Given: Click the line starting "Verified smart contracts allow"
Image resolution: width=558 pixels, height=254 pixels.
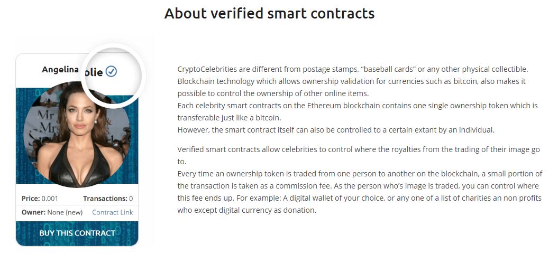Looking at the screenshot, I should tap(359, 149).
